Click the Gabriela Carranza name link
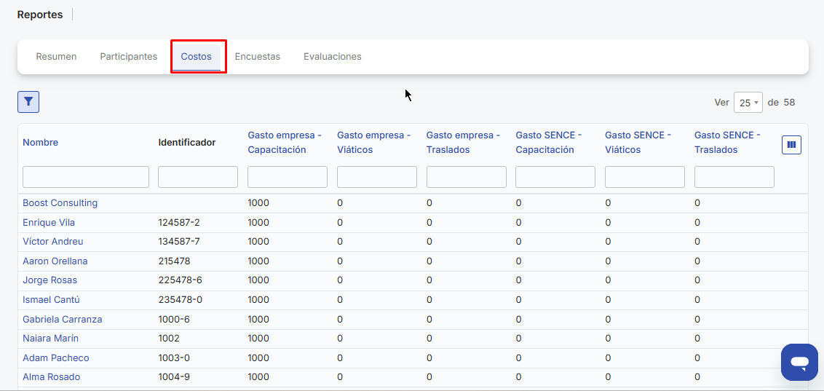Screen dimensions: 824x391 [62, 320]
